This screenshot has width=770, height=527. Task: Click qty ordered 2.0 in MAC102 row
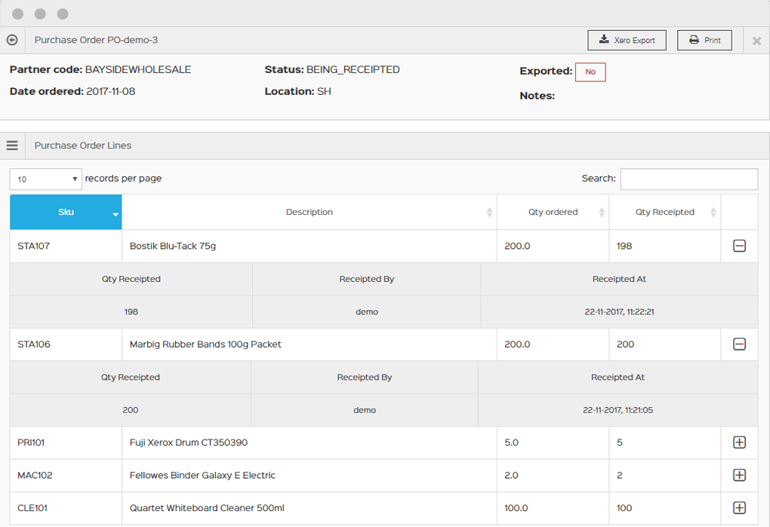511,475
